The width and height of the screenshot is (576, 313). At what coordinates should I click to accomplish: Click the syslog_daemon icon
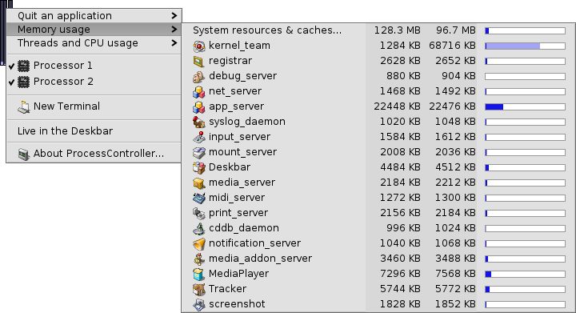[x=198, y=122]
